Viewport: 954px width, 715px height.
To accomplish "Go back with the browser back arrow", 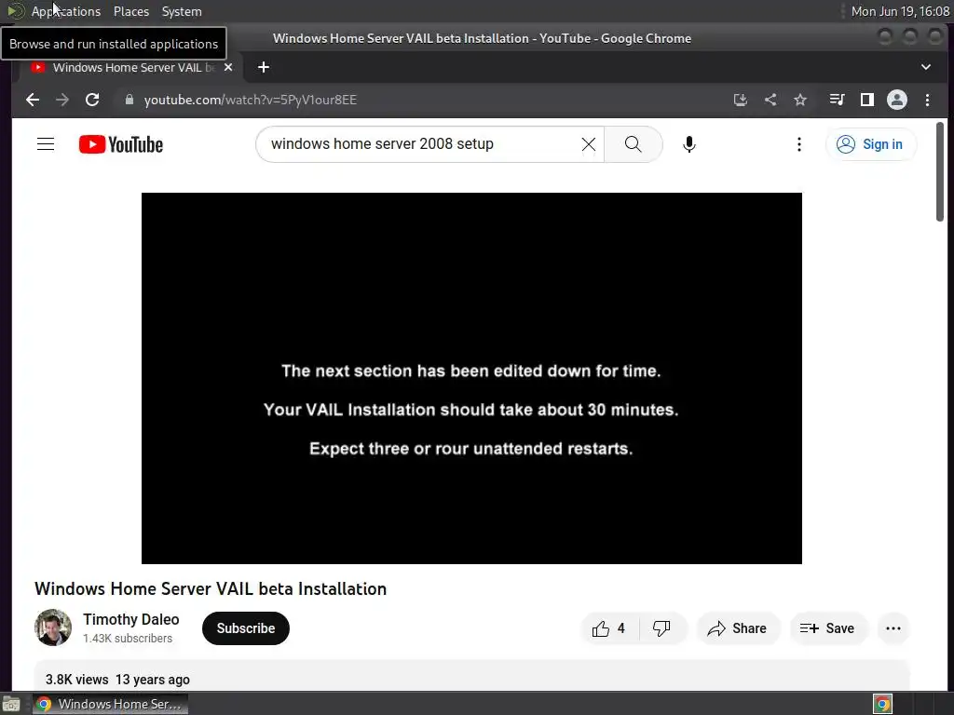I will tap(33, 100).
